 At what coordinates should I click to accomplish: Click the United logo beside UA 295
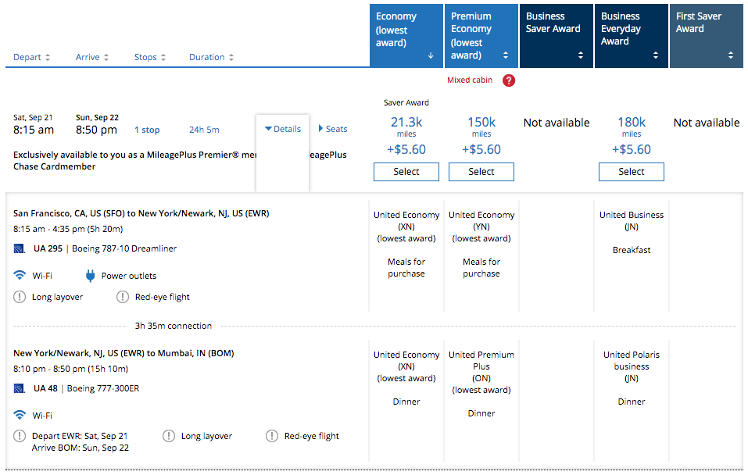point(20,248)
